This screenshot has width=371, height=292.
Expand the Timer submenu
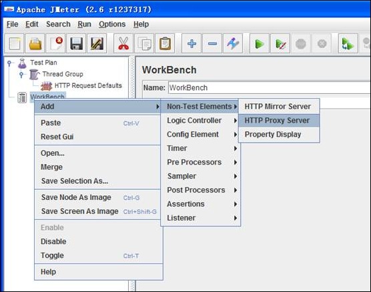(200, 149)
